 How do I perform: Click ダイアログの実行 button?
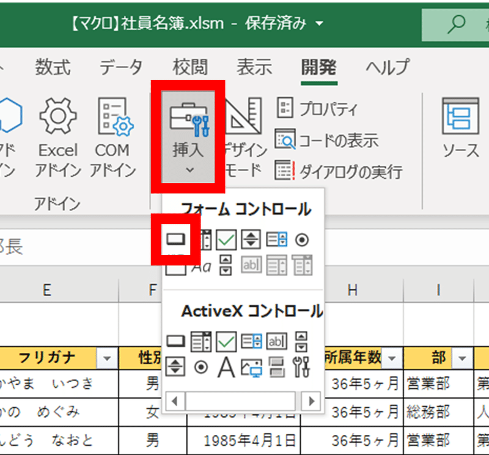pos(339,171)
